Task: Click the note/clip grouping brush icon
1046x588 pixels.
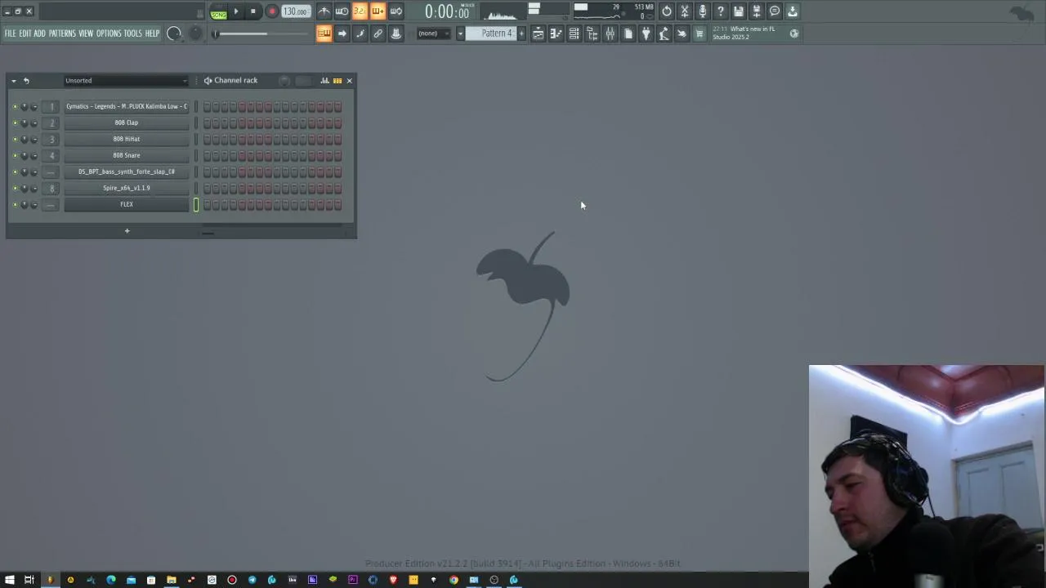Action: coord(360,33)
